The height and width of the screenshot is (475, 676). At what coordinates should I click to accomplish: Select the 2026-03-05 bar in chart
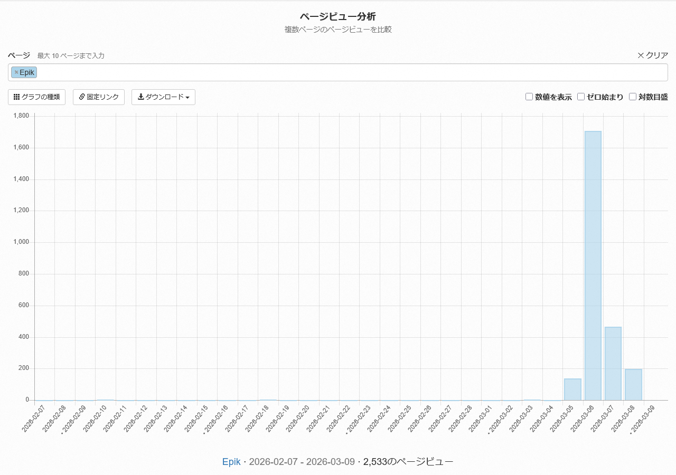pos(572,389)
